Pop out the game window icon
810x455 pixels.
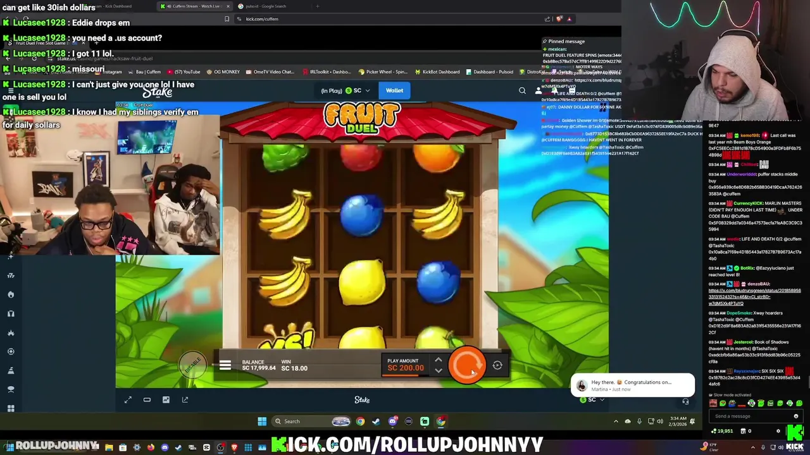185,399
